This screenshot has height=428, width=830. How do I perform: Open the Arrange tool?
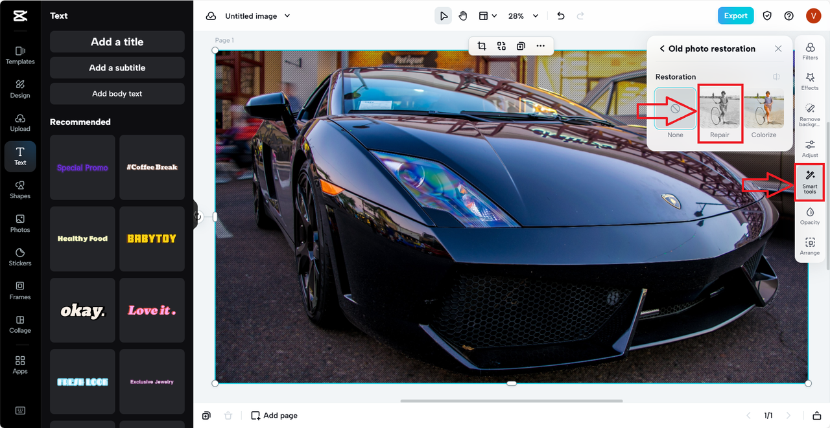(810, 246)
